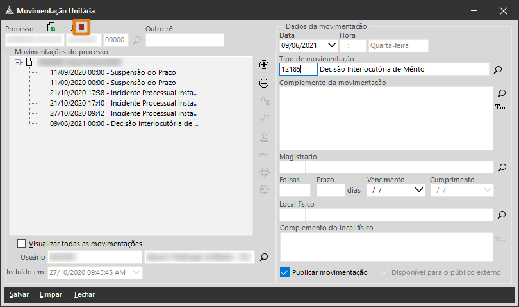Click the T... button beside Complemento da movimentação
Image resolution: width=519 pixels, height=307 pixels.
coord(500,107)
